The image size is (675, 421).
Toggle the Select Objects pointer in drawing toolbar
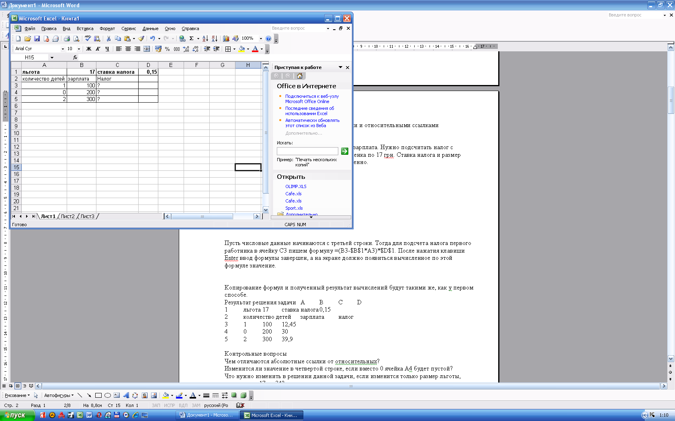click(36, 395)
